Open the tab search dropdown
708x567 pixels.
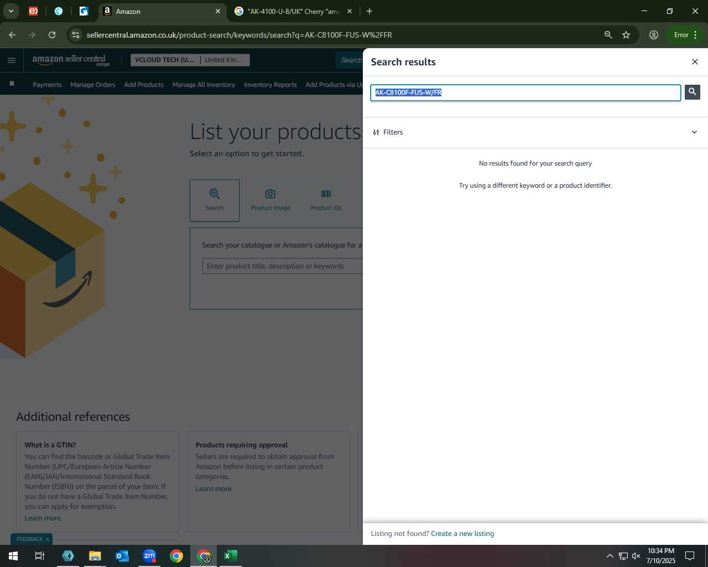tap(11, 11)
